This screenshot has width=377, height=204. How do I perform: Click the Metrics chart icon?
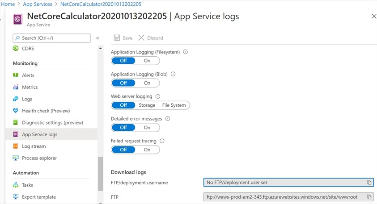tap(16, 87)
